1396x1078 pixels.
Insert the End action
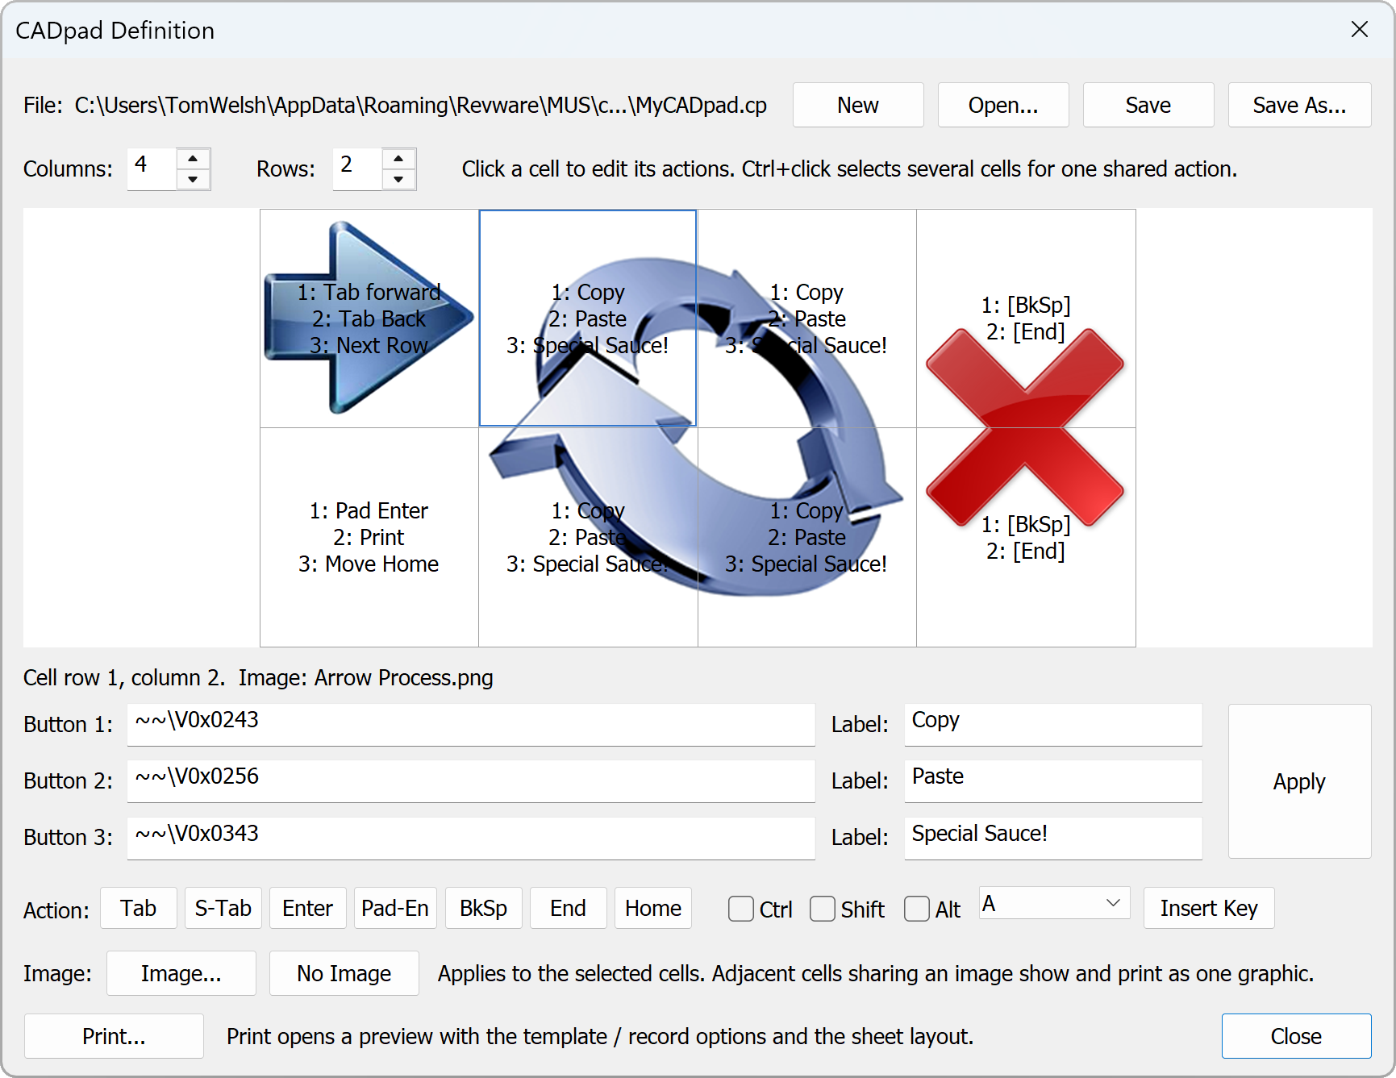pos(569,908)
